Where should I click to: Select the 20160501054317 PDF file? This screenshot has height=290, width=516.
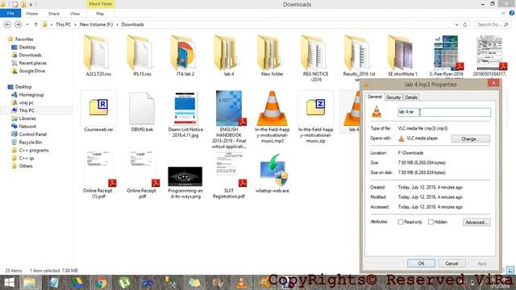[x=489, y=56]
